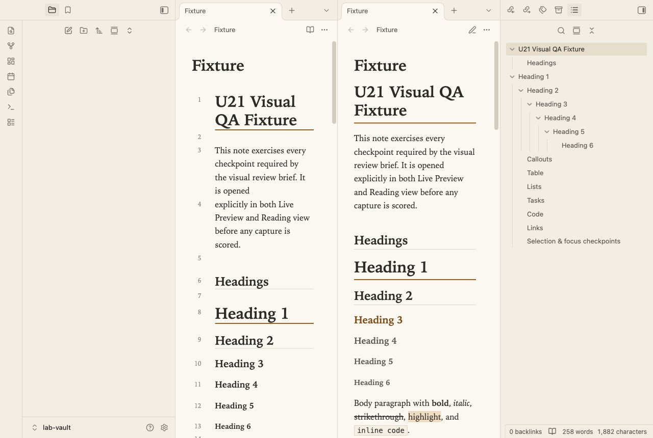Open graph view from ribbon
653x438 pixels.
11,46
